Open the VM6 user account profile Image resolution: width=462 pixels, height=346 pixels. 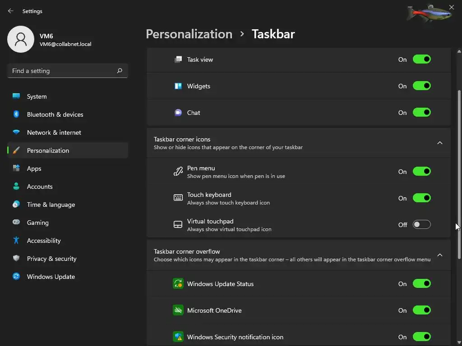click(50, 40)
